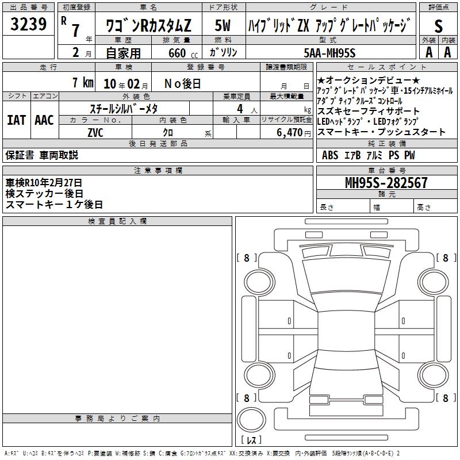This screenshot has height=460, width=460.
Task: Select the recycle deposit 6,470円
Action: coord(294,133)
